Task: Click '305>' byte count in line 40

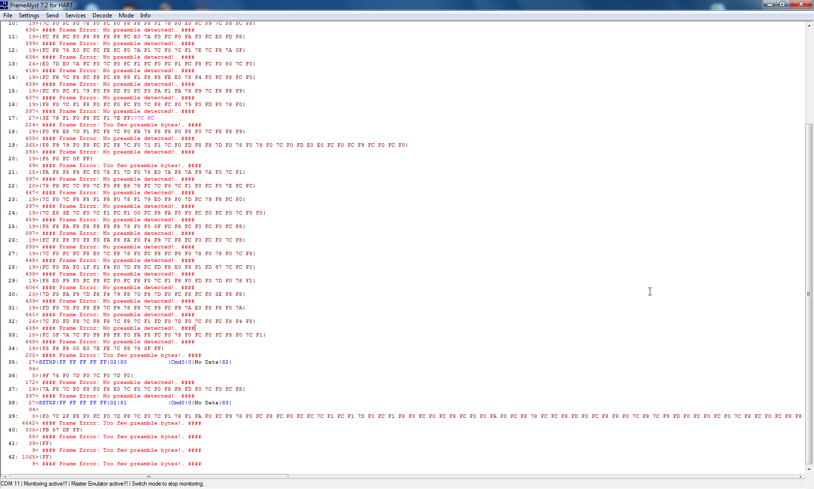Action: coord(32,430)
